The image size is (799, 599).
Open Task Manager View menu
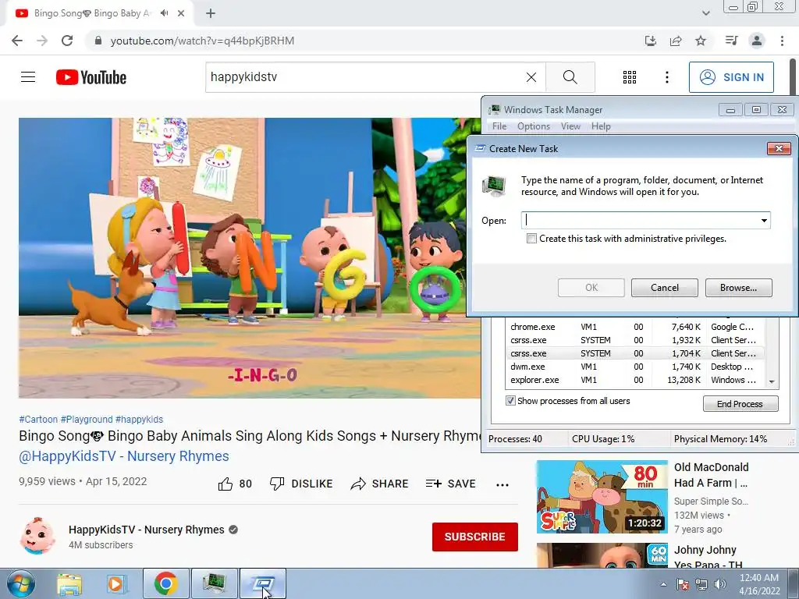click(570, 126)
